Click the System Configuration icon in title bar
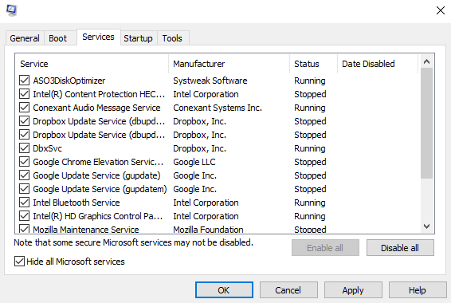 tap(11, 10)
